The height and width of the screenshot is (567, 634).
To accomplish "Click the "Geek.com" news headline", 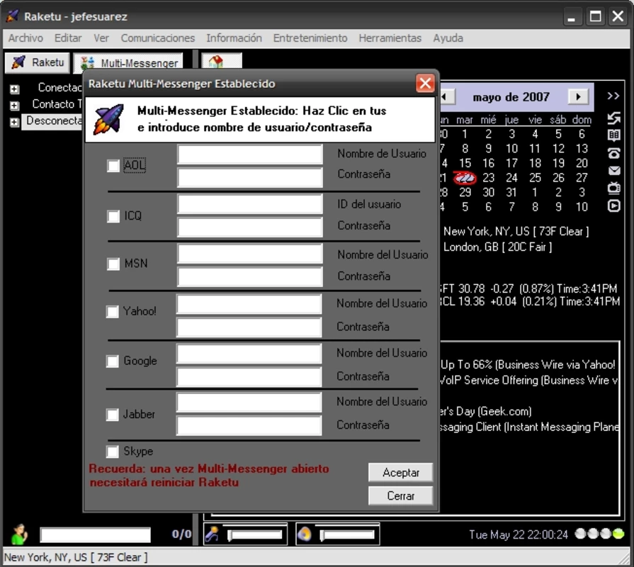I will click(x=486, y=411).
